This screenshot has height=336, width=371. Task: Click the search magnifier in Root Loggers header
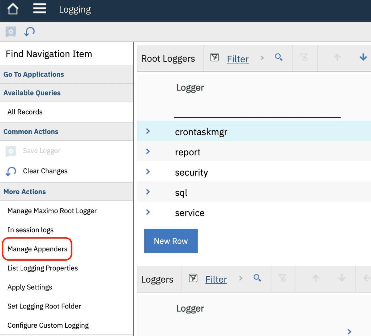click(279, 57)
